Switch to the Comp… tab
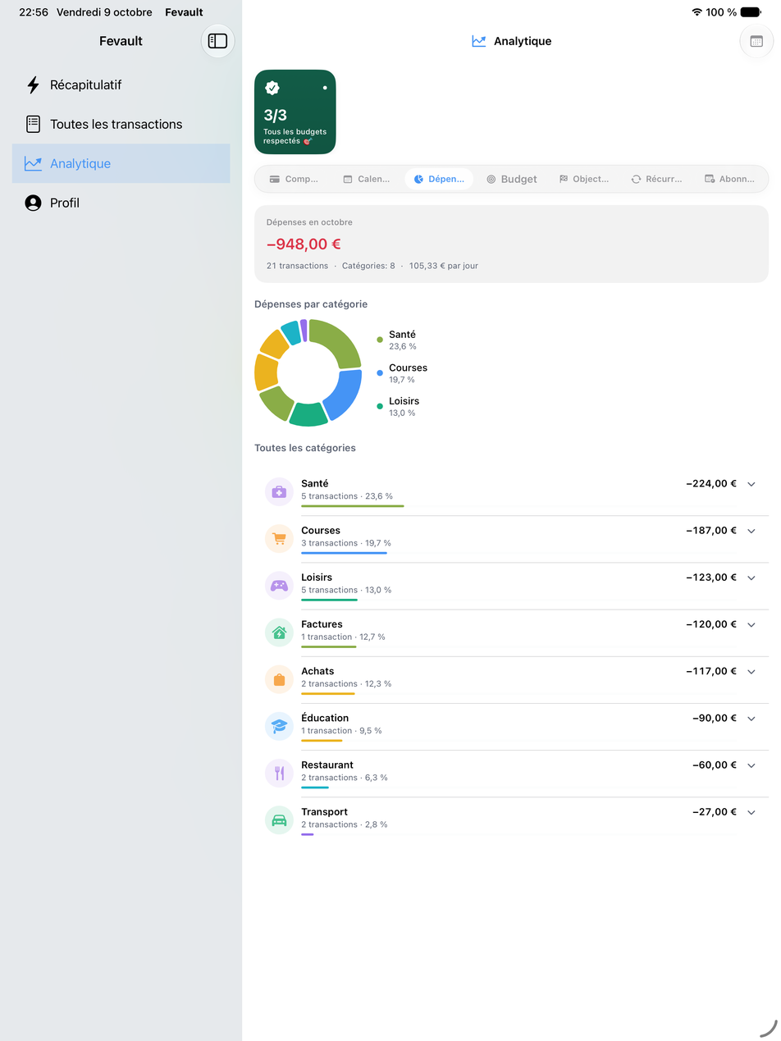Viewport: 781px width, 1041px height. [x=294, y=179]
